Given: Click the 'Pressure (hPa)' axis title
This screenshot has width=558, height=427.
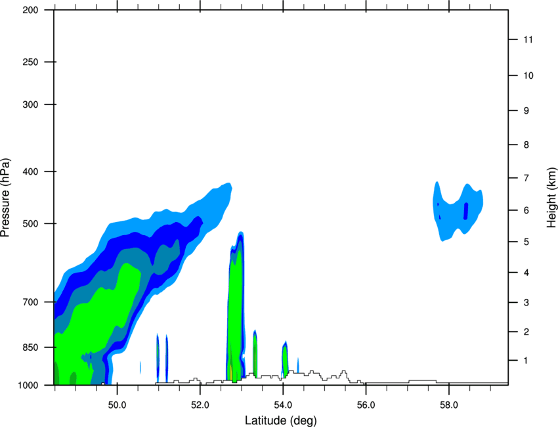Looking at the screenshot, I should pos(5,198).
